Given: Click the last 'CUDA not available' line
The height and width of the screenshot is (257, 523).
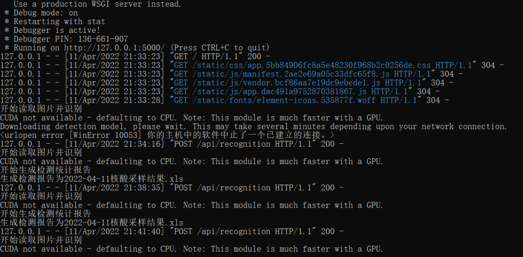Looking at the screenshot, I should (x=191, y=249).
